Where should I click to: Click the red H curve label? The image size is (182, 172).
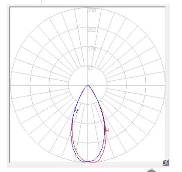107,130
